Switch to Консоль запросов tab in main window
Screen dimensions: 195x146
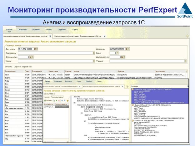point(78,36)
